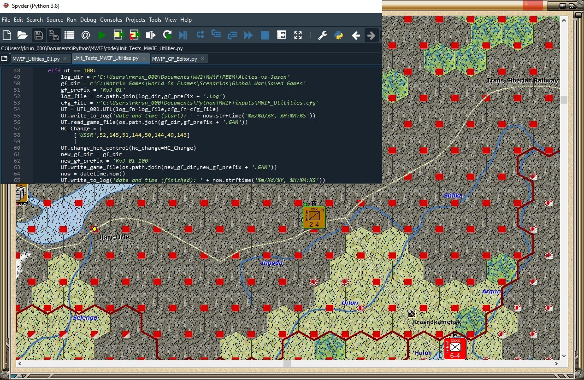
Task: Re-run the last script
Action: click(167, 35)
